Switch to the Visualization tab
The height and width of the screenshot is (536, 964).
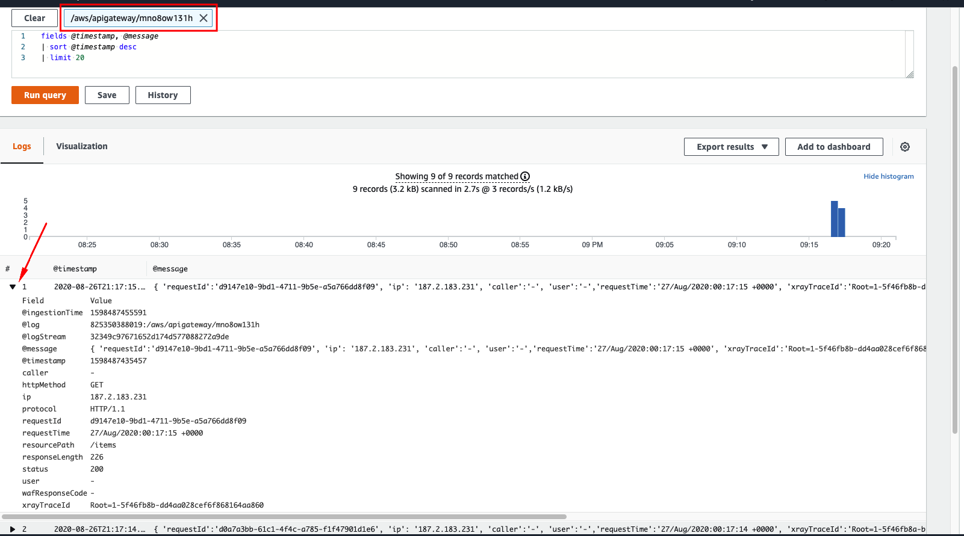click(82, 146)
